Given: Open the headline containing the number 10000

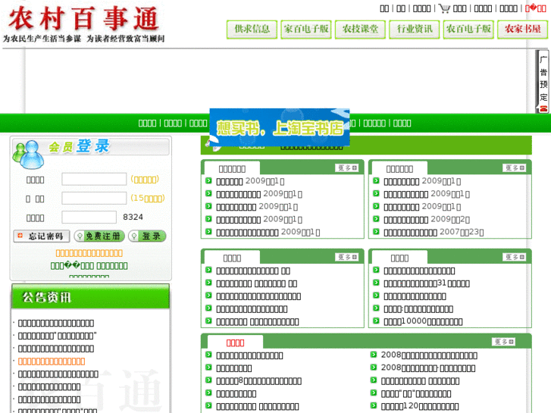Looking at the screenshot, I should click(423, 321).
